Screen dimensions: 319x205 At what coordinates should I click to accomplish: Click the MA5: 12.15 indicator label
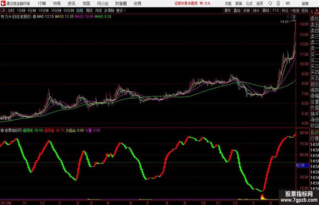pos(46,17)
